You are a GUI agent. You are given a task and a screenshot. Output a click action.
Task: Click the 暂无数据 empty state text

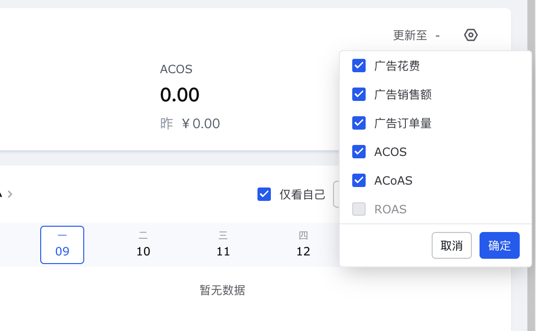click(x=223, y=290)
